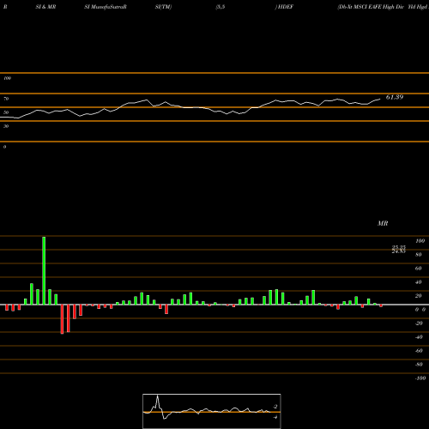Click the 'SI & MR' header text
429x429 pixels.
[x=45, y=7]
